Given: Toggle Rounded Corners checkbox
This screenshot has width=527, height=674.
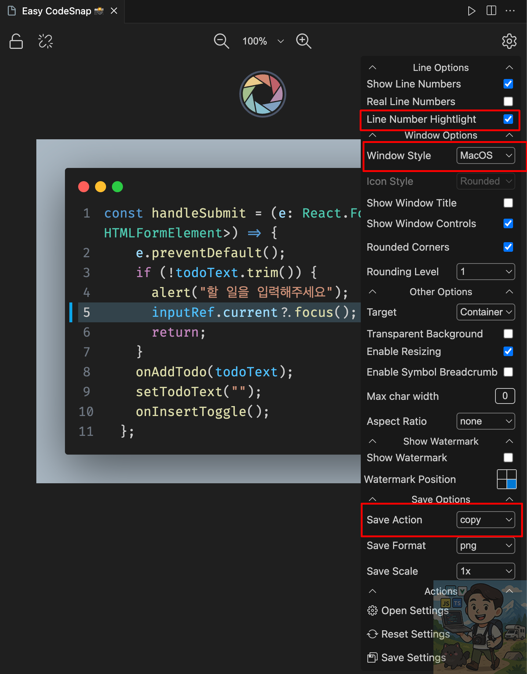Looking at the screenshot, I should (x=508, y=247).
